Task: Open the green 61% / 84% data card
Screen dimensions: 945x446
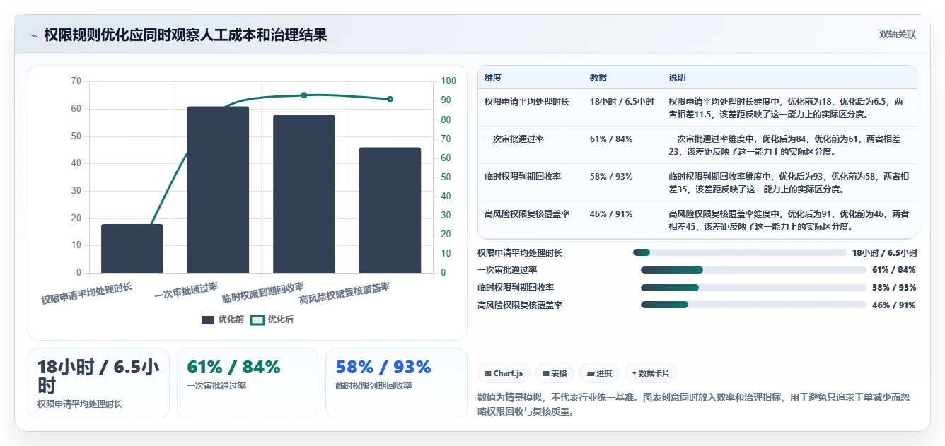Action: (248, 383)
